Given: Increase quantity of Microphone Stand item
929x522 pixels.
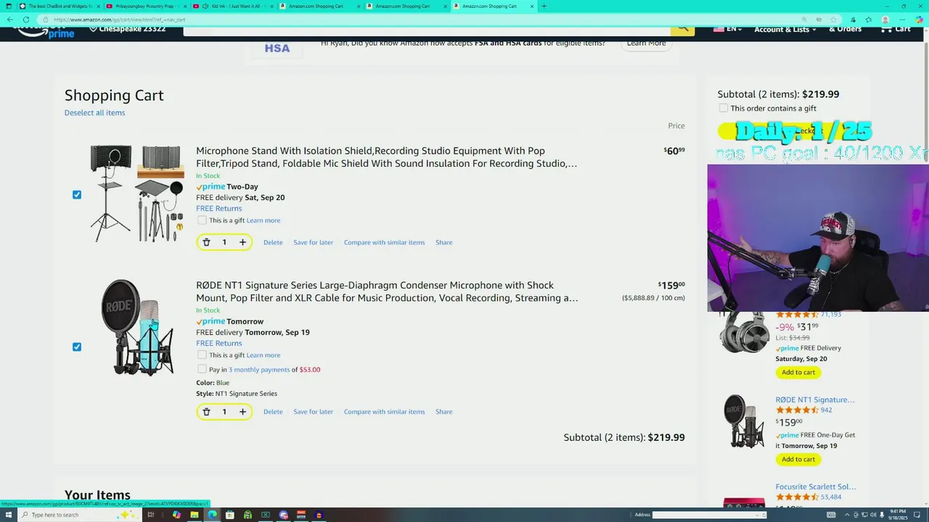Looking at the screenshot, I should [242, 242].
